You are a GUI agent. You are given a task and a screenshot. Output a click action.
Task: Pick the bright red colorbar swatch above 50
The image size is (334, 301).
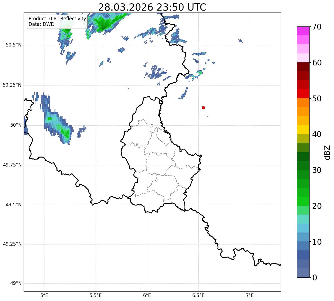(303, 94)
